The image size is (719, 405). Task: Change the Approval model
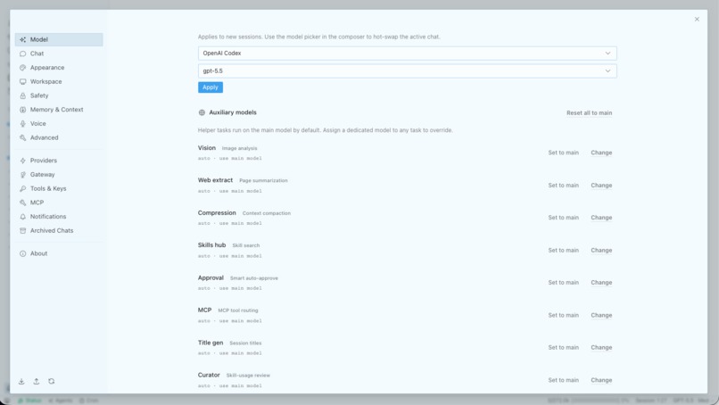coord(601,283)
